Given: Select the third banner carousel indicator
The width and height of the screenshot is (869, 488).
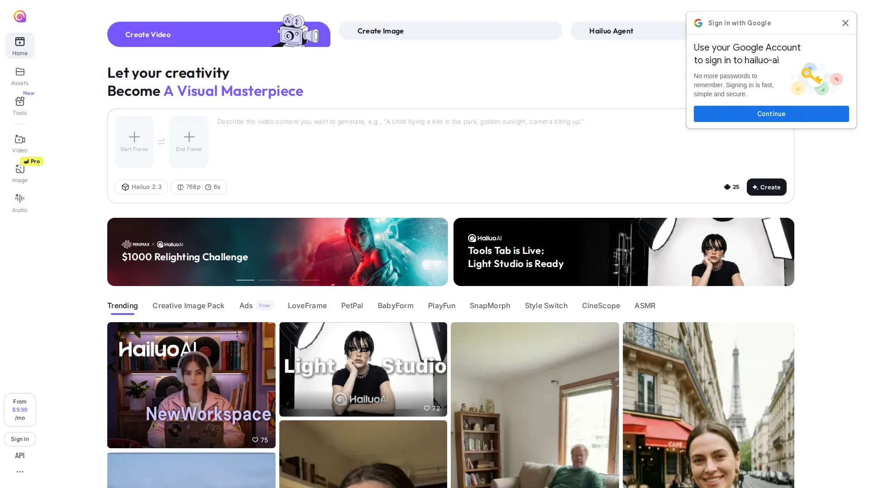Looking at the screenshot, I should click(x=289, y=280).
